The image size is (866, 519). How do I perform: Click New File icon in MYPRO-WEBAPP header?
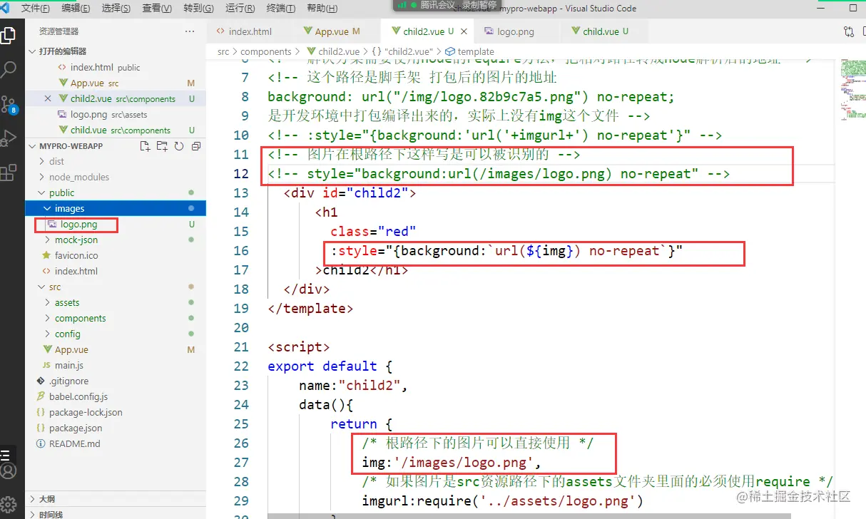(x=146, y=145)
